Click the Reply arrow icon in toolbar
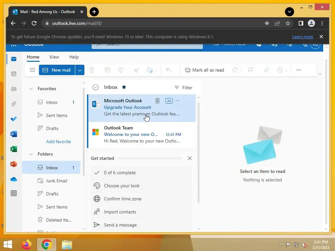 [168, 70]
